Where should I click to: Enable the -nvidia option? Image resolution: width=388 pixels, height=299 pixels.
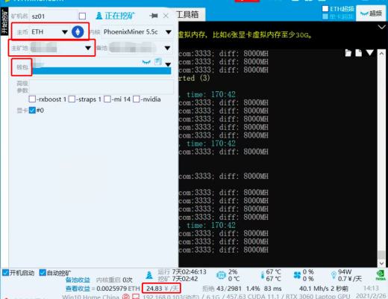136,99
